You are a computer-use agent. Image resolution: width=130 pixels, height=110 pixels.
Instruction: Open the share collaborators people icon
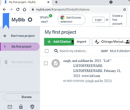click(128, 42)
